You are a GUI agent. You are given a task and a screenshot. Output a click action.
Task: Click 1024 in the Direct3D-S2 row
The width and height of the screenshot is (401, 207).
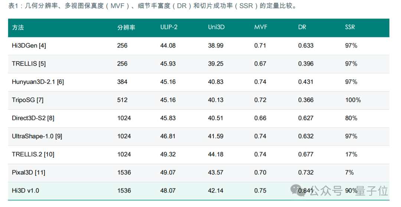coord(124,118)
